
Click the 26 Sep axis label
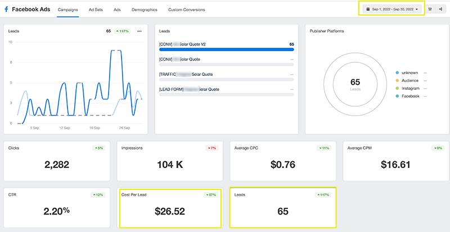[125, 128]
